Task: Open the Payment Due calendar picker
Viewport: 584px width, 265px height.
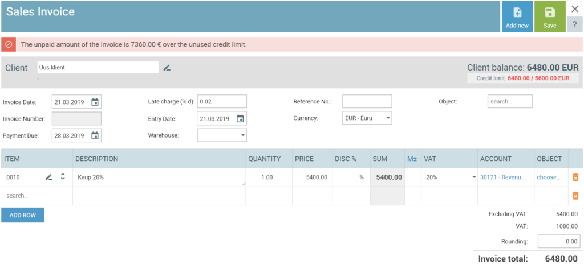Action: [95, 135]
